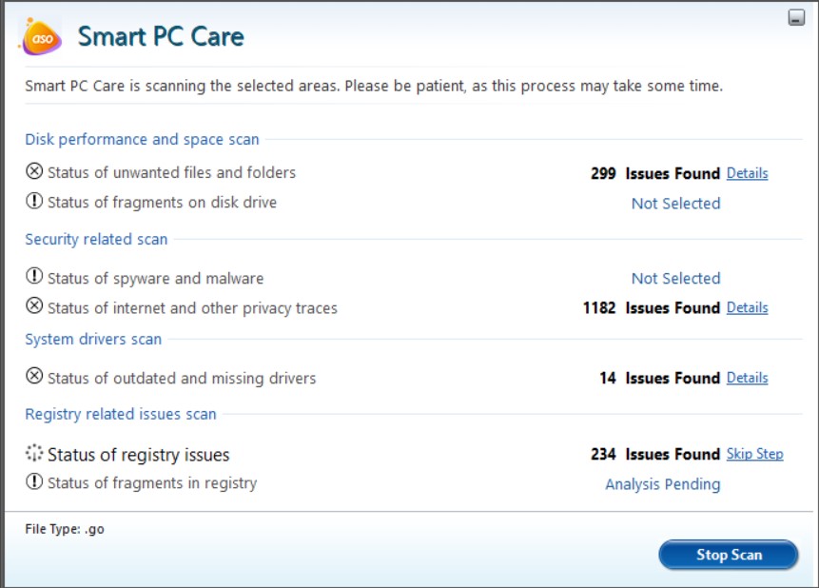Image resolution: width=819 pixels, height=588 pixels.
Task: Skip the registry issues scan step
Action: [757, 454]
